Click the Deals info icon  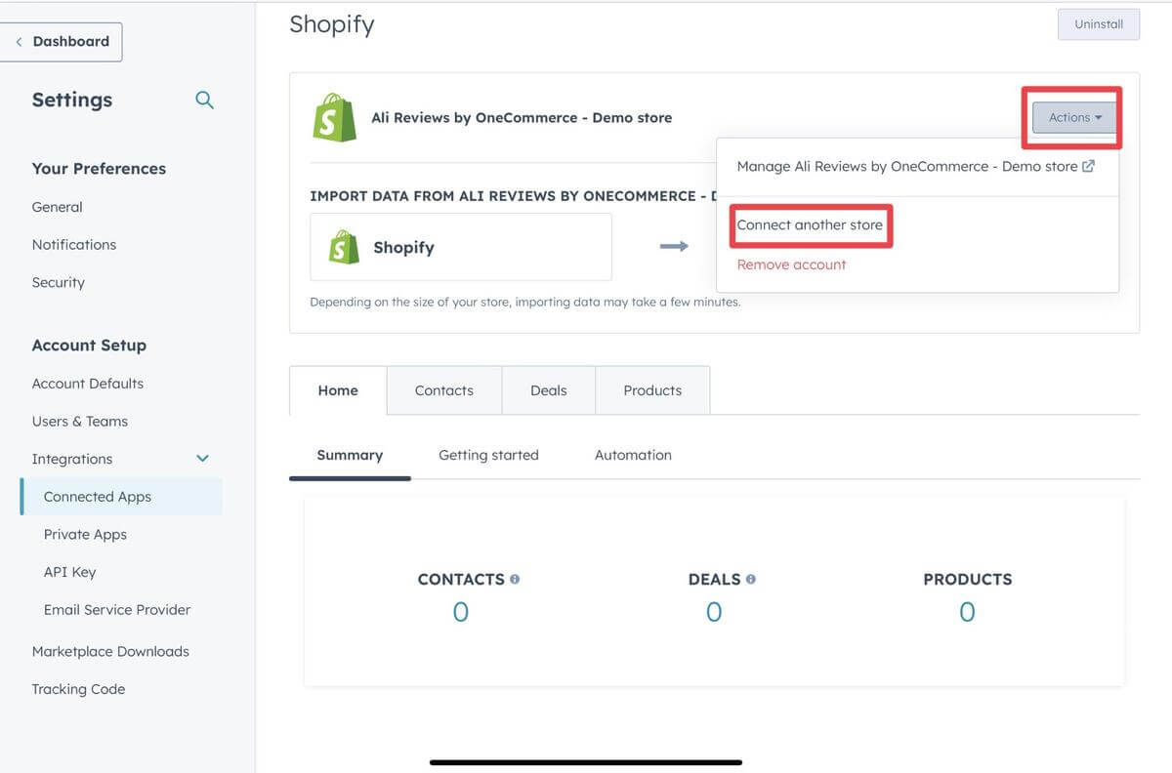click(751, 579)
